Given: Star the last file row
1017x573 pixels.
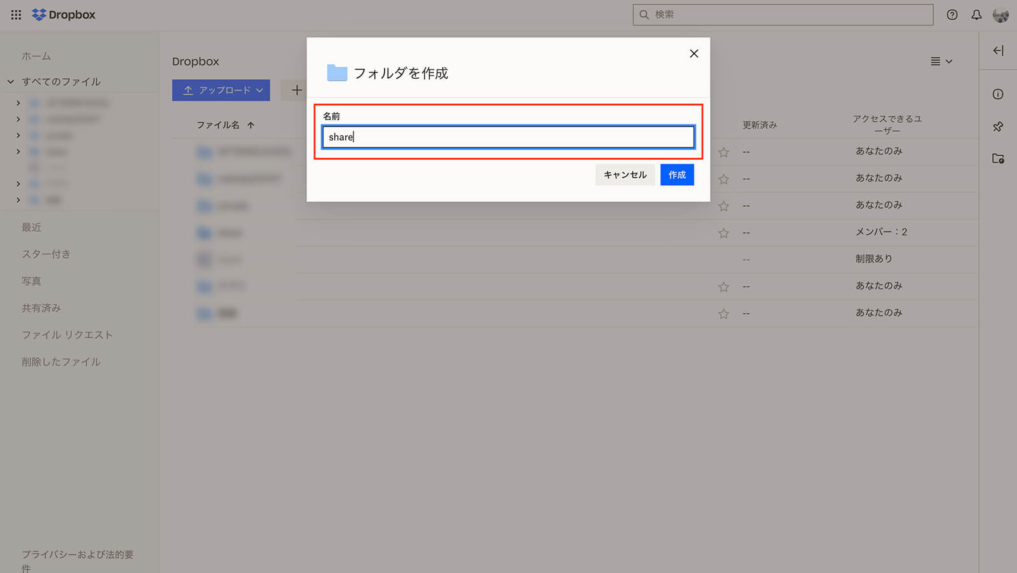Looking at the screenshot, I should point(723,314).
